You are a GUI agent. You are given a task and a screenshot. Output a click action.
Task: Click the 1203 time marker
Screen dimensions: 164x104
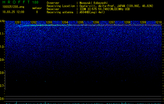49,22
